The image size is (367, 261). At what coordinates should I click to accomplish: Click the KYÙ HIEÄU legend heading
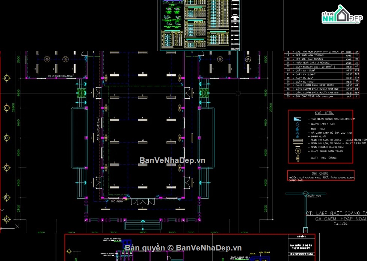324,113
